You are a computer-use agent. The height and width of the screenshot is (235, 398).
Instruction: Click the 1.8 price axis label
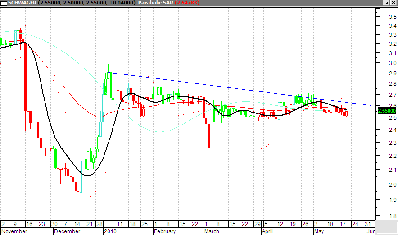pos(393,216)
